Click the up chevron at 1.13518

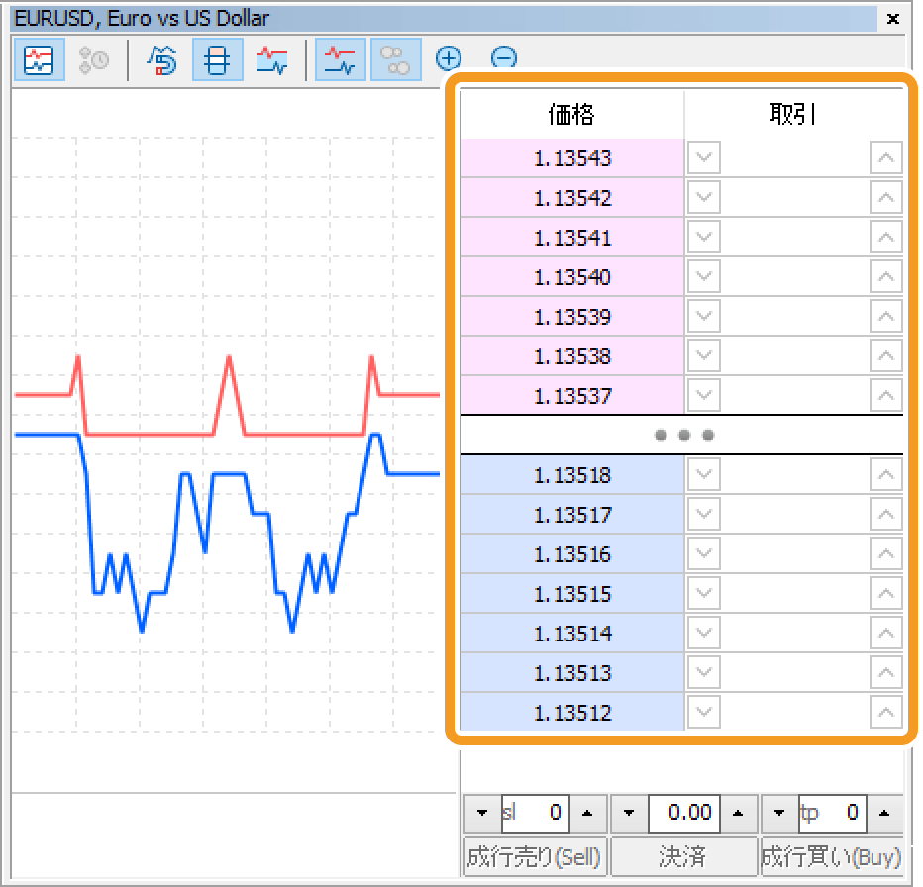(886, 474)
